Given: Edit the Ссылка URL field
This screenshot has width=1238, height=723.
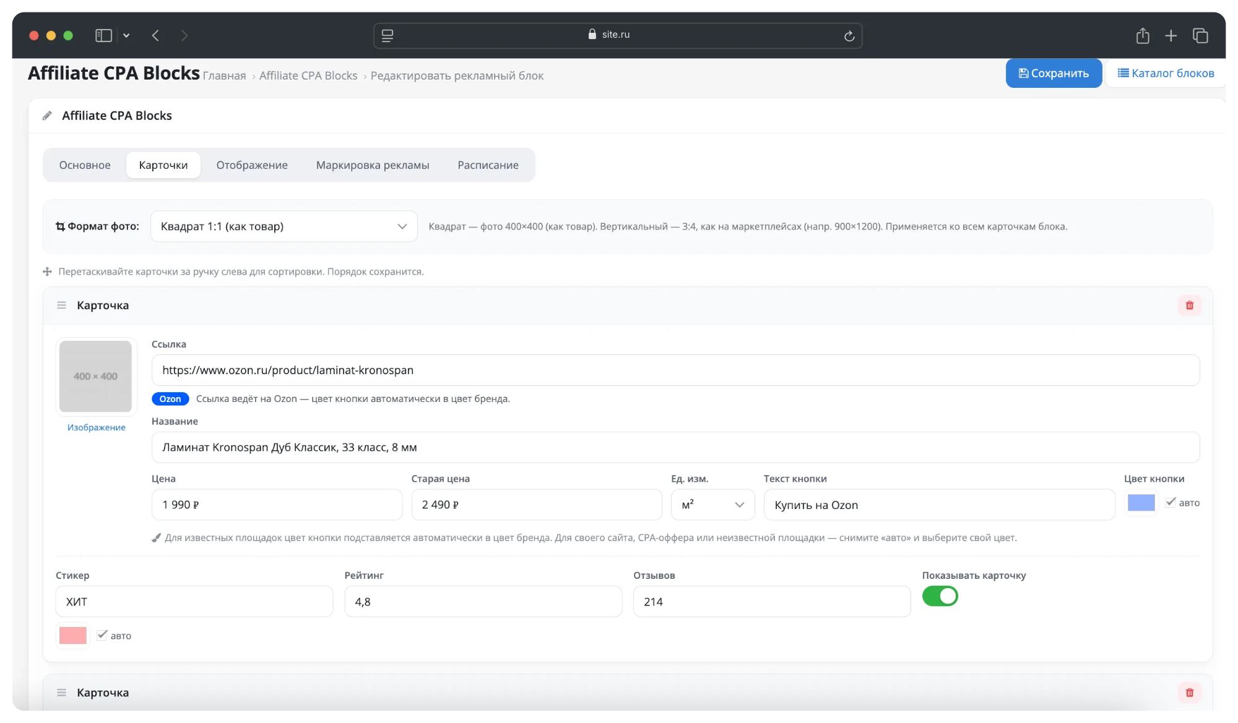Looking at the screenshot, I should [x=676, y=370].
